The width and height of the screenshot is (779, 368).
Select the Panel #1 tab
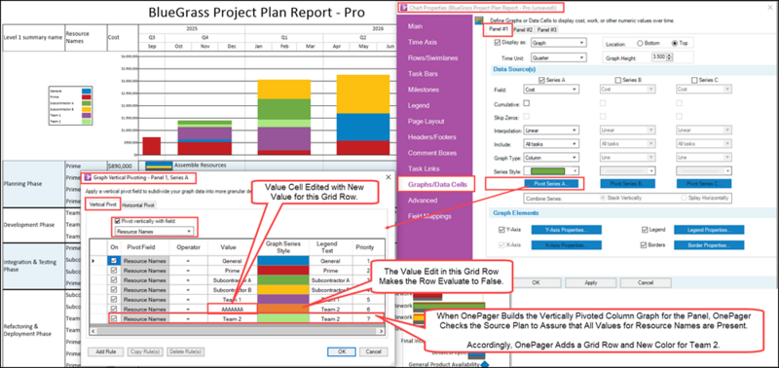click(x=499, y=29)
